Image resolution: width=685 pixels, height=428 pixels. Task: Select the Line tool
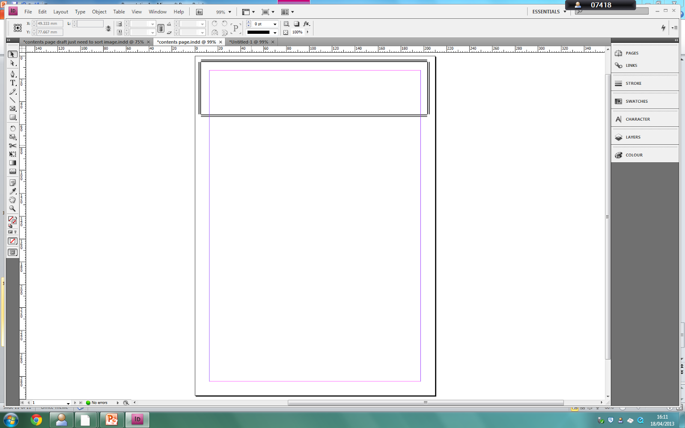click(12, 100)
